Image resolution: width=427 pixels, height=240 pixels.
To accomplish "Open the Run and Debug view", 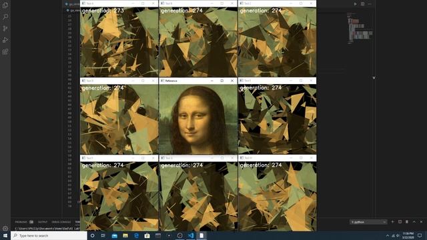I will point(5,40).
